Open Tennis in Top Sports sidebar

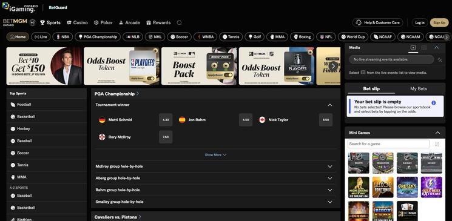(46, 165)
